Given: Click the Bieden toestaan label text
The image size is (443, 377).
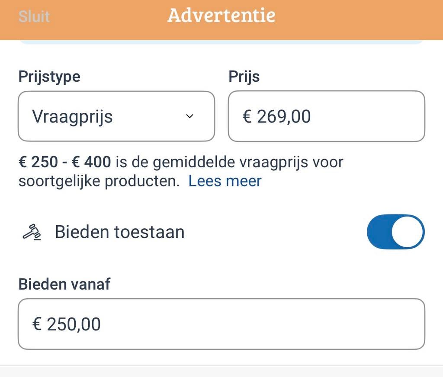Looking at the screenshot, I should pos(120,232).
